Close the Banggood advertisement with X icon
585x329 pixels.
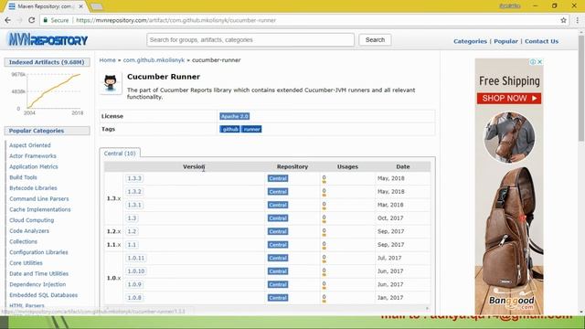click(539, 62)
